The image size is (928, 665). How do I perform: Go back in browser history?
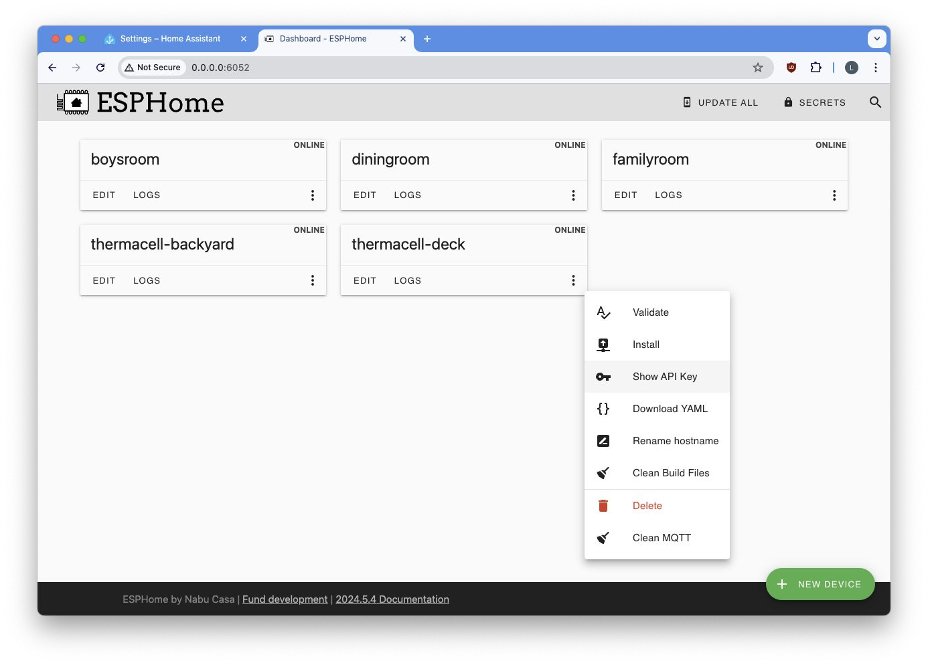[52, 68]
